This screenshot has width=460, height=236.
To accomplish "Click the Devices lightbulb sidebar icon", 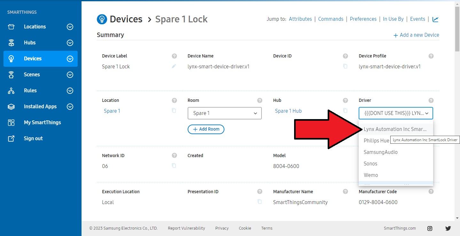I will pyautogui.click(x=11, y=59).
